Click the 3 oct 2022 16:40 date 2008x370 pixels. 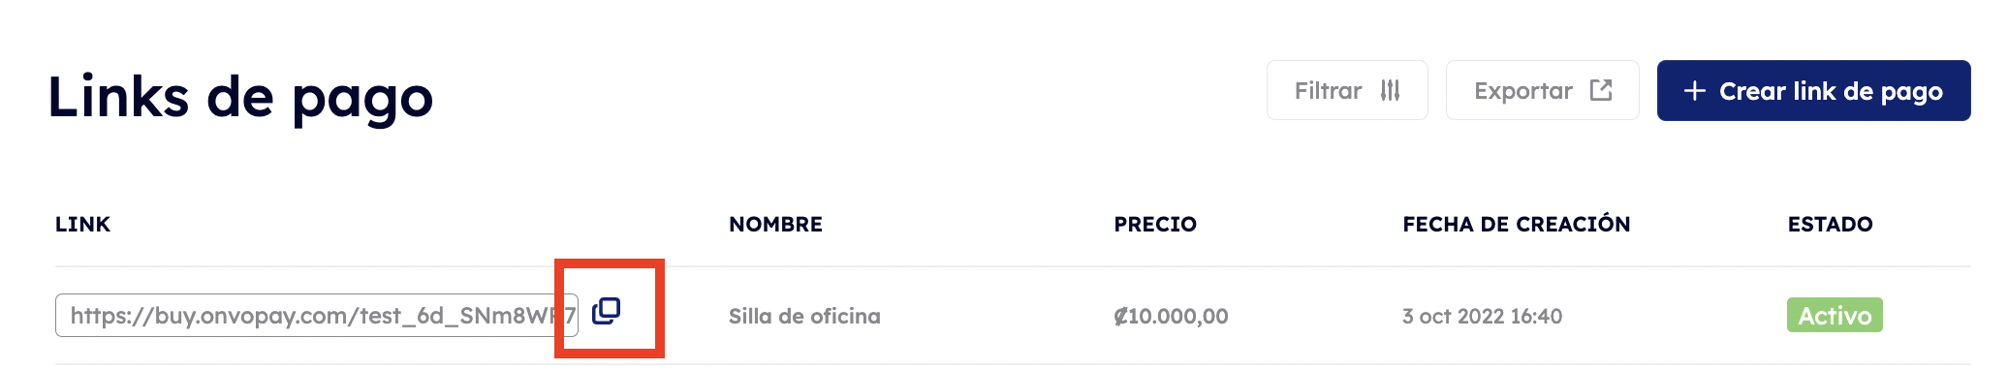[x=1482, y=316]
